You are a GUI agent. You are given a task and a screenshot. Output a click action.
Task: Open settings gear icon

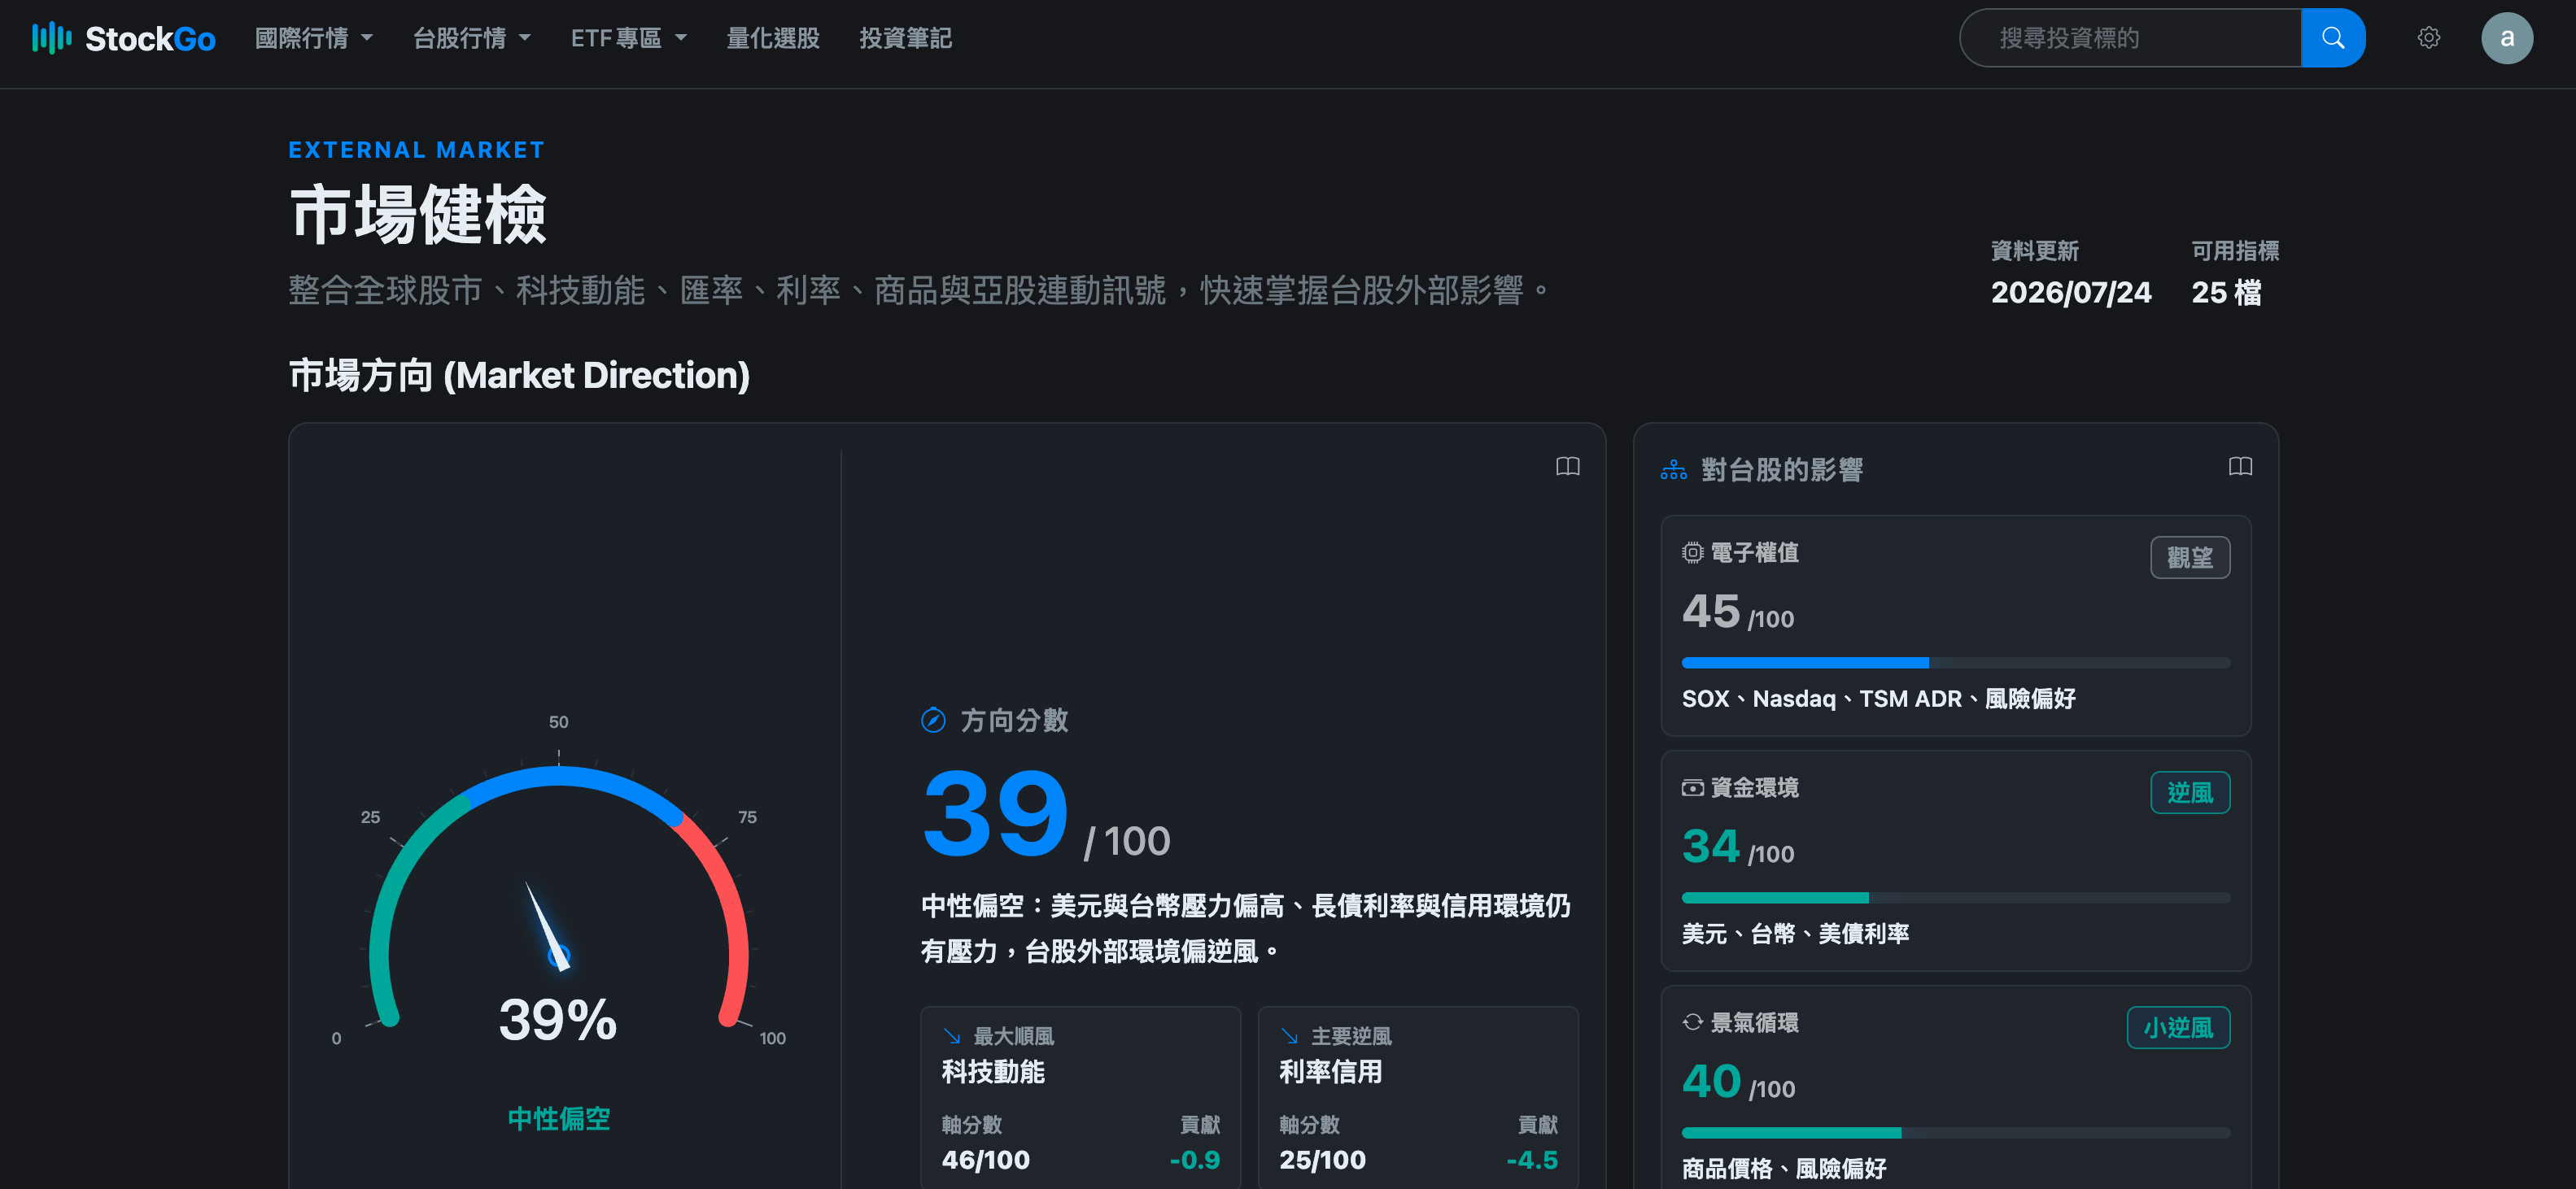[x=2429, y=38]
